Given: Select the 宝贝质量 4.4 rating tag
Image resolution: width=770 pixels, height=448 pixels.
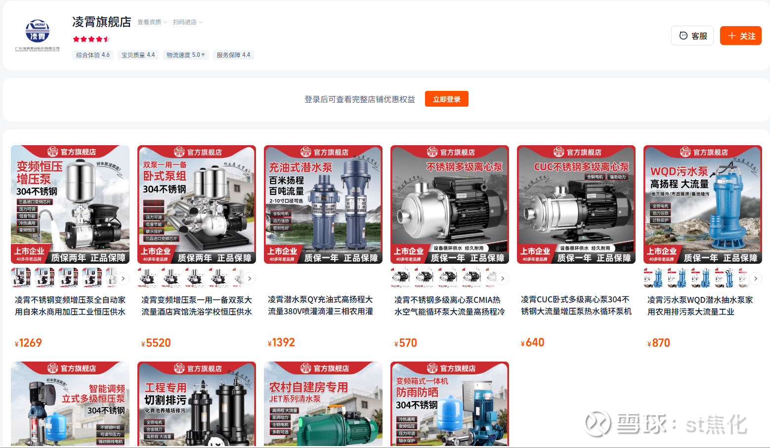Looking at the screenshot, I should click(x=138, y=55).
